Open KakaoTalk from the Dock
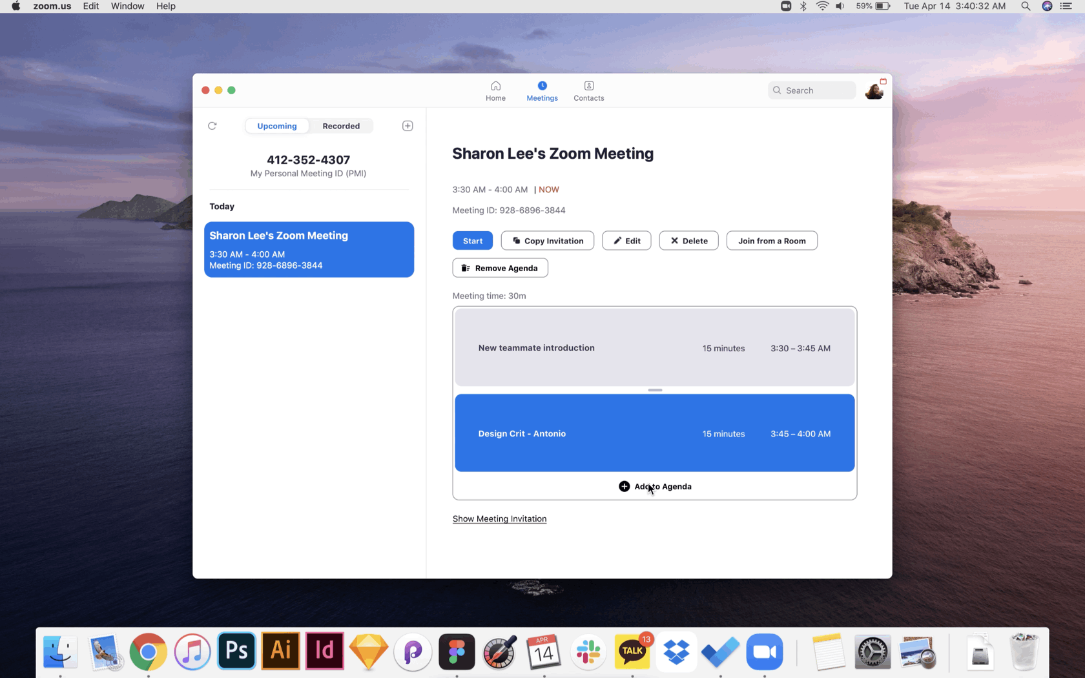 632,651
